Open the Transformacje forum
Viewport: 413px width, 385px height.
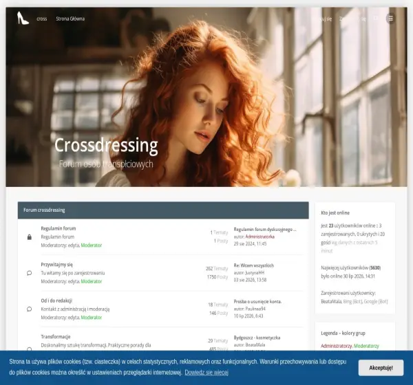point(56,337)
